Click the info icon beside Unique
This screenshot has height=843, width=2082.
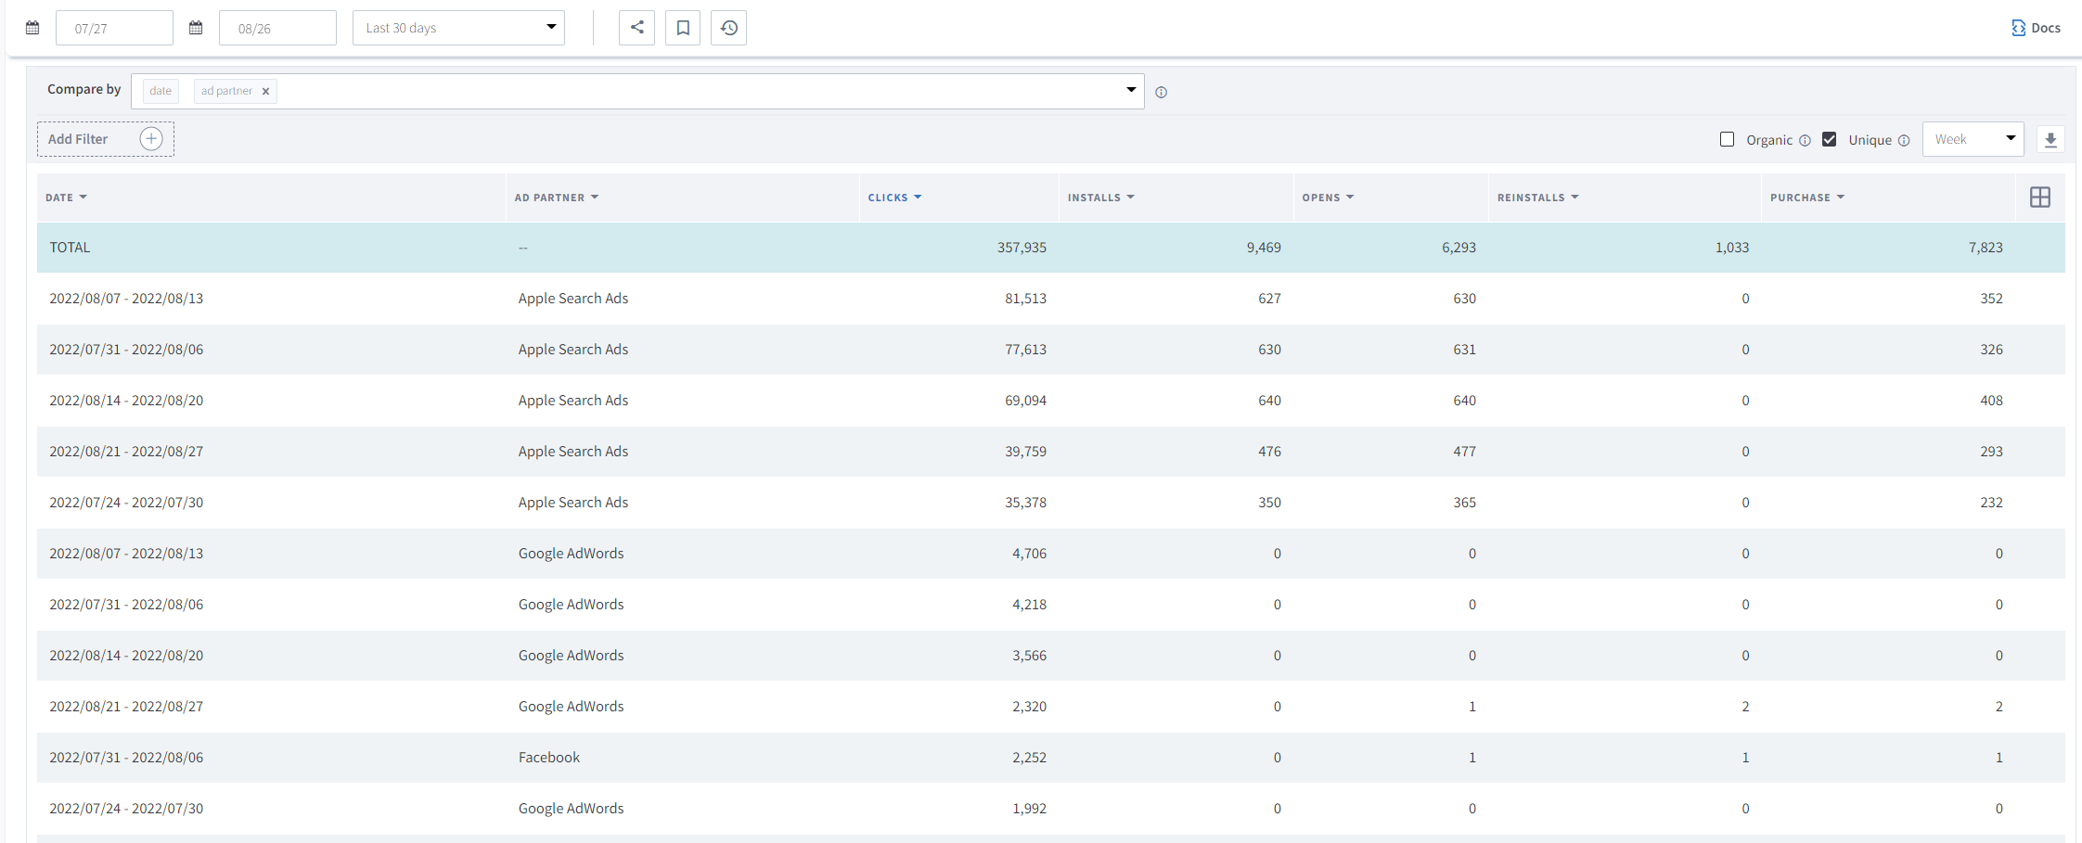tap(1904, 141)
